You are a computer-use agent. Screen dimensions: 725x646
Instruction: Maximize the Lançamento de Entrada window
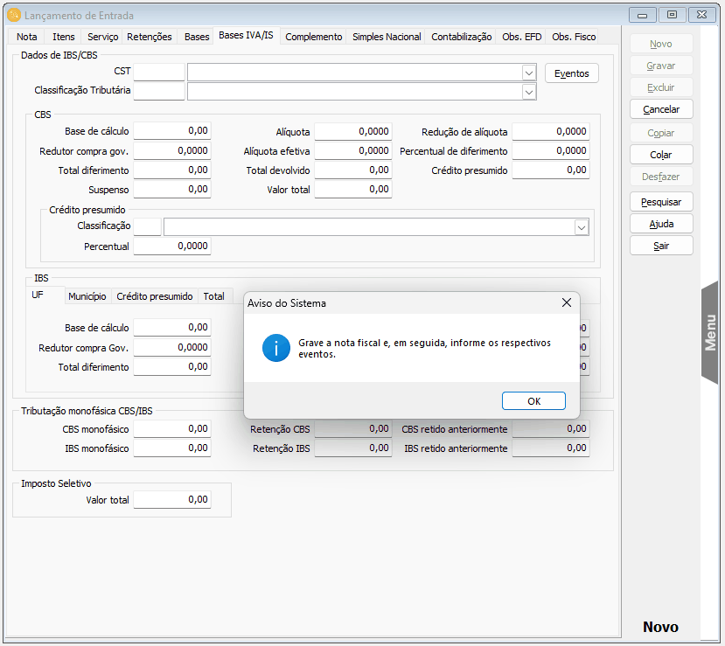coord(672,15)
